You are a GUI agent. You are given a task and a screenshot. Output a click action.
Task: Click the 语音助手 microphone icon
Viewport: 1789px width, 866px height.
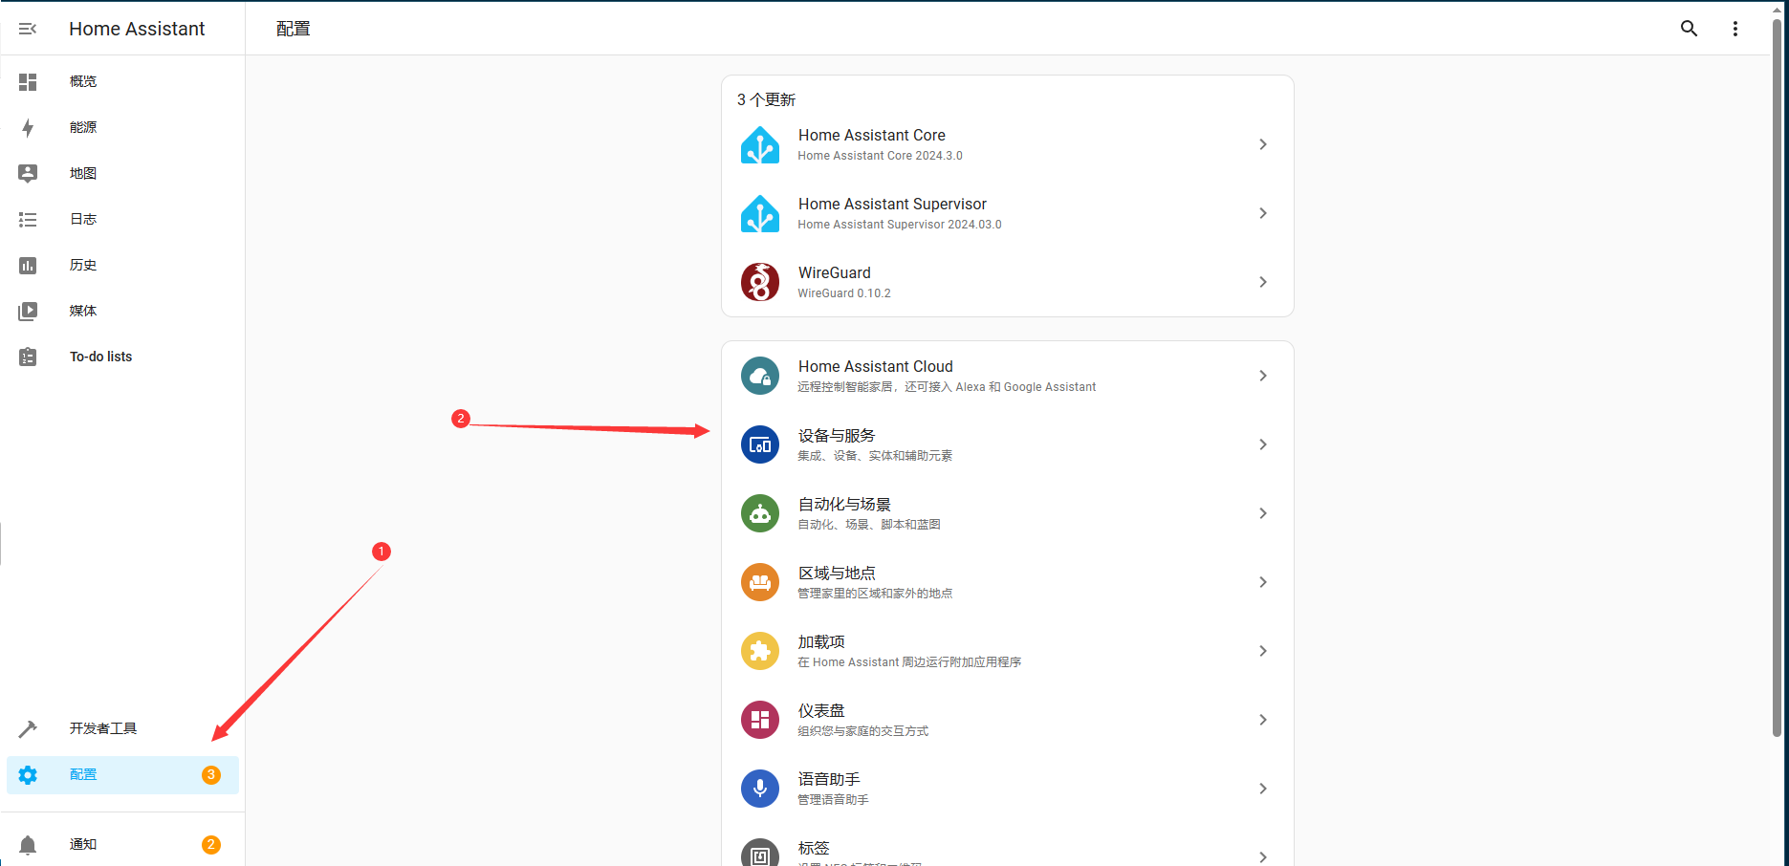pyautogui.click(x=760, y=789)
